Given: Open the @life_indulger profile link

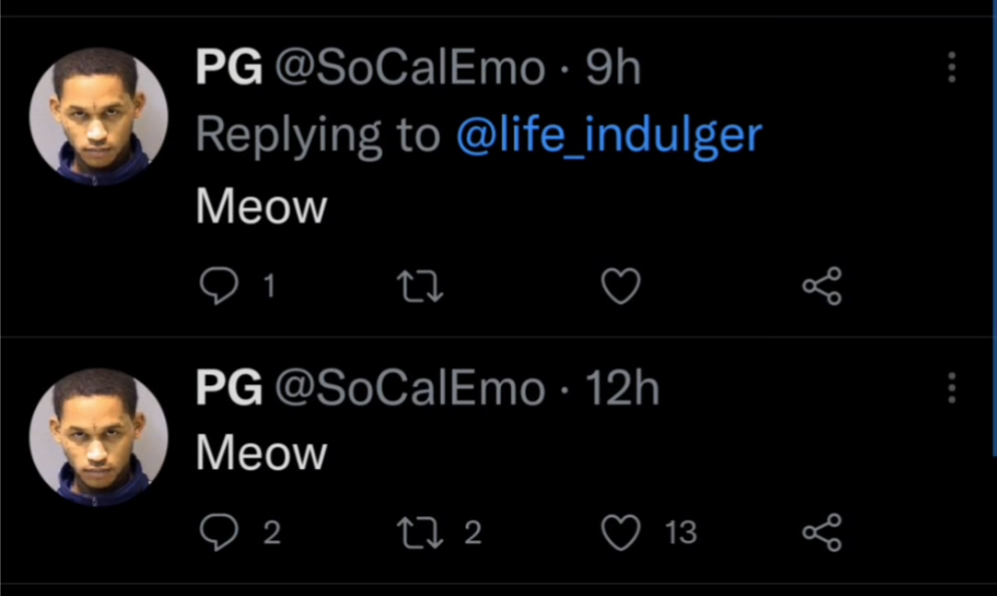Looking at the screenshot, I should (609, 135).
